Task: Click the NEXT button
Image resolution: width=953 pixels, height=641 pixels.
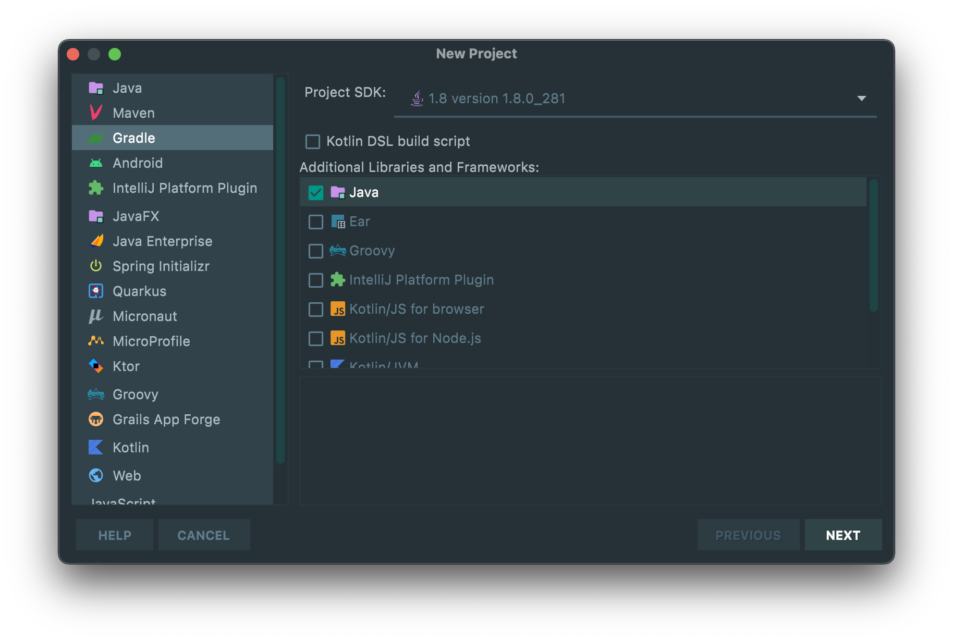Action: coord(842,535)
